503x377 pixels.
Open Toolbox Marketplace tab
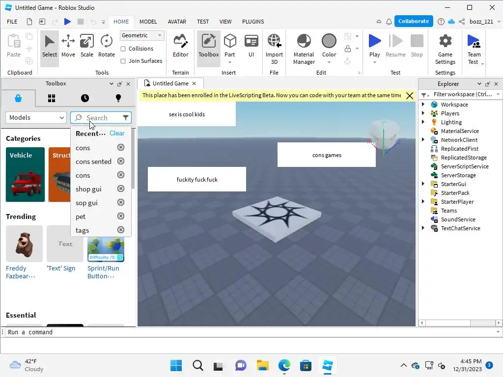pyautogui.click(x=18, y=98)
